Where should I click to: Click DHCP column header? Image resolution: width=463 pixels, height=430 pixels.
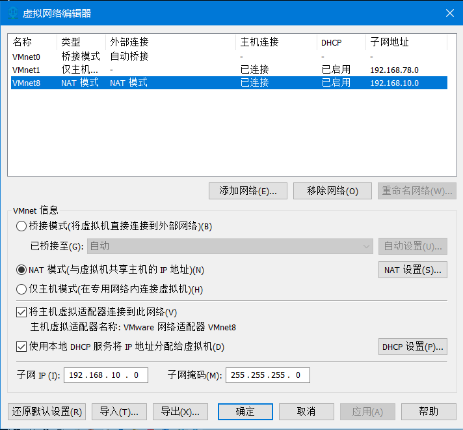341,42
